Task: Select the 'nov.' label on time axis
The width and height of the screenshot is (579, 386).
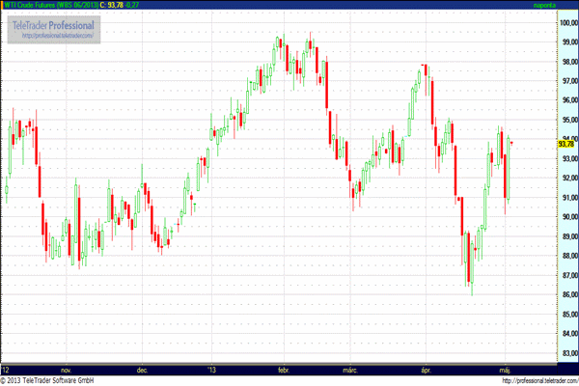Action: tap(66, 370)
